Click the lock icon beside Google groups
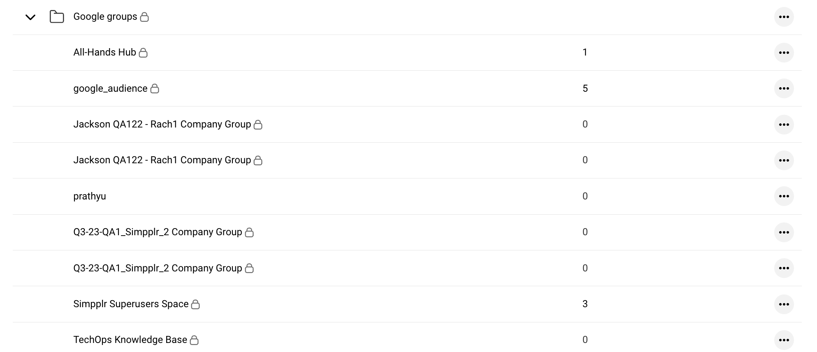Viewport: 817px width, 352px height. pos(144,17)
